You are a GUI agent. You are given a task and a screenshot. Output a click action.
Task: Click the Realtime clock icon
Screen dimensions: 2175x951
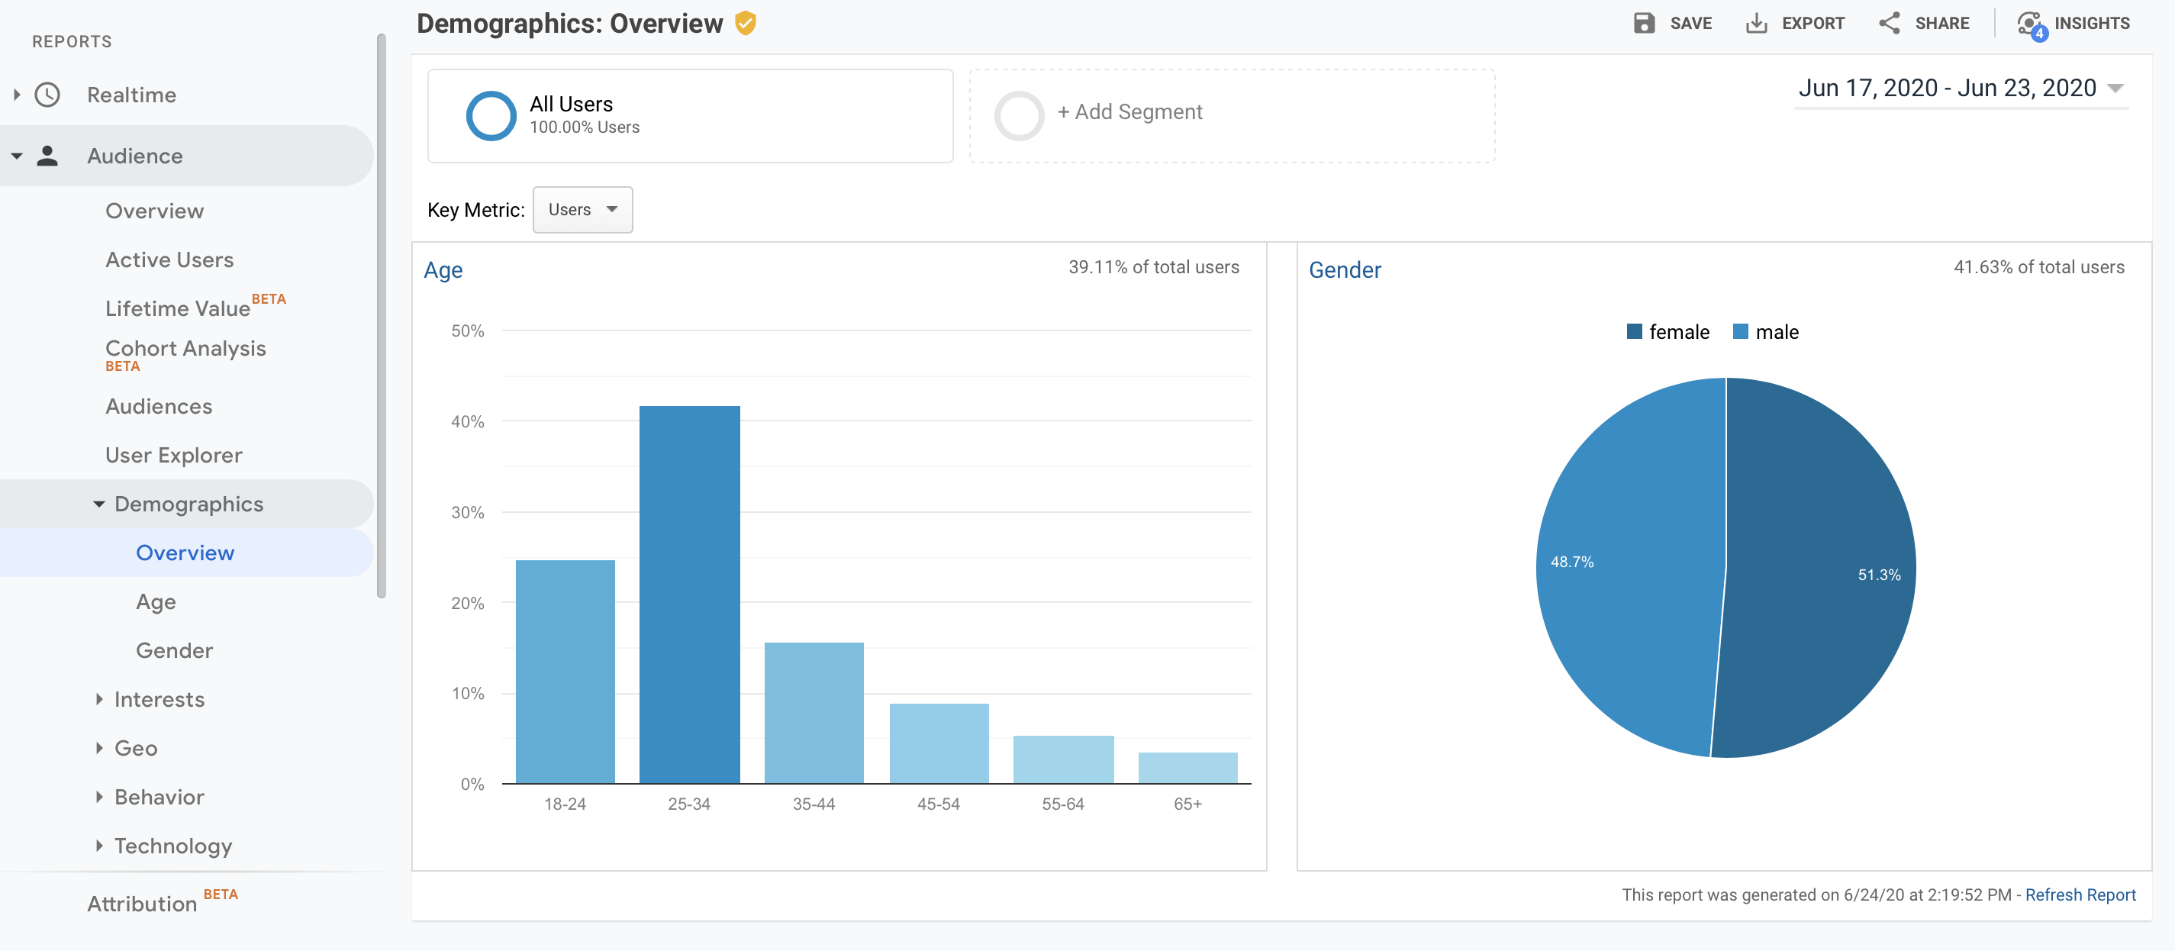coord(48,95)
